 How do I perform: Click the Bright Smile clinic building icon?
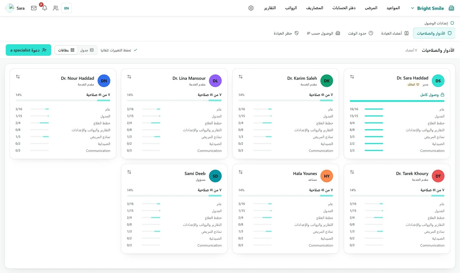point(451,8)
